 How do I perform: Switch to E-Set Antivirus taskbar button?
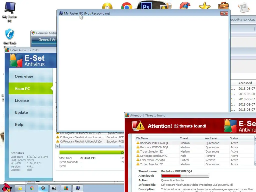(66, 188)
